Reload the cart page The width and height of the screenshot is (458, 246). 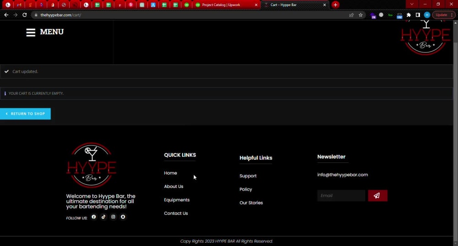pos(25,15)
